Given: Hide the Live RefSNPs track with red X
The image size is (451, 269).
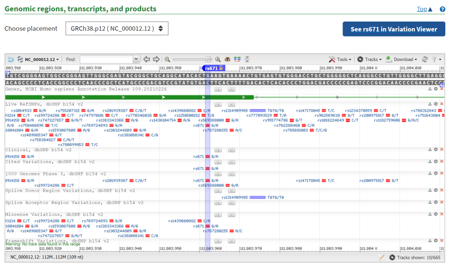Looking at the screenshot, I should pos(442,104).
